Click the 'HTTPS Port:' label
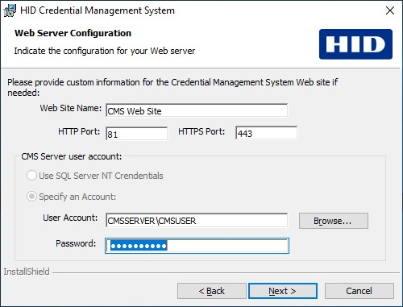 tap(201, 131)
